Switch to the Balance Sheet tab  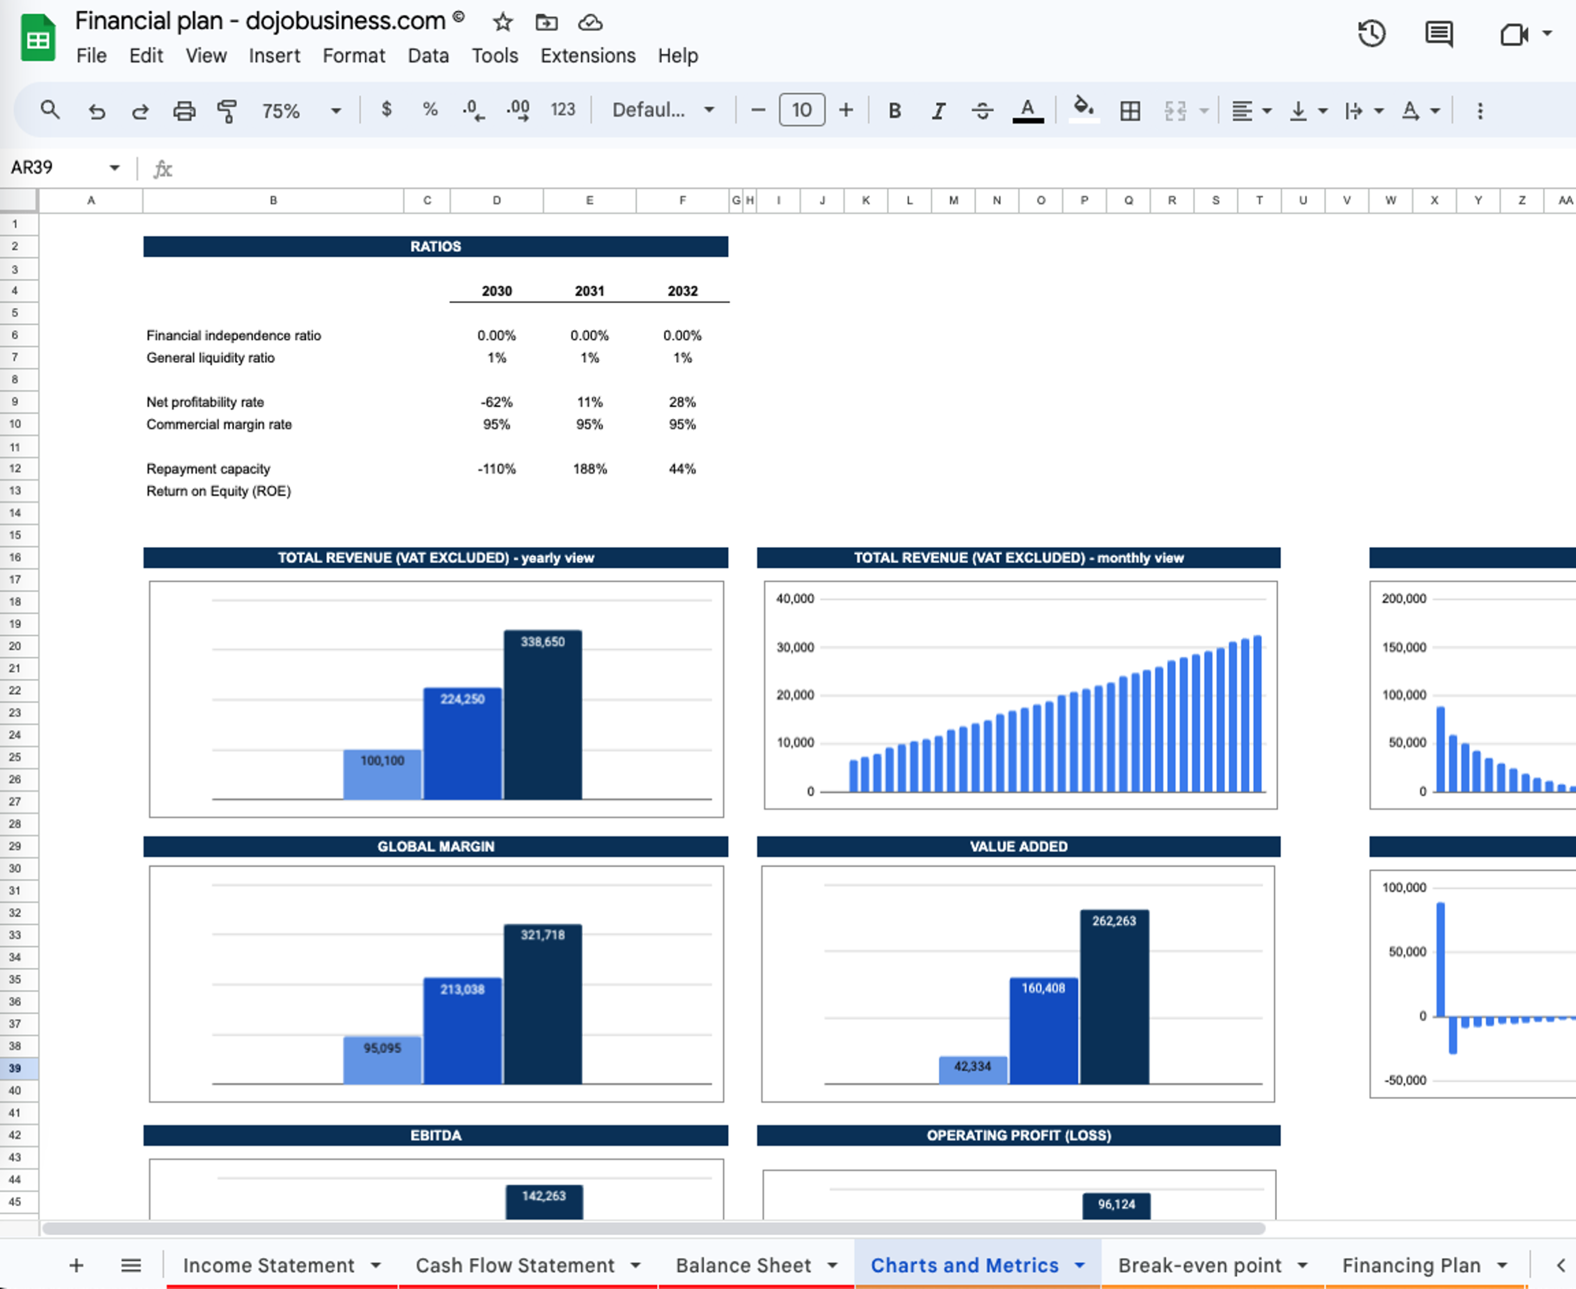(743, 1266)
